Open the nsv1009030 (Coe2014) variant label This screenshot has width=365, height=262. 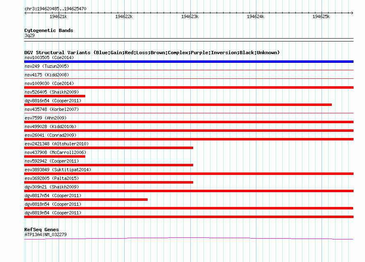[x=49, y=83]
